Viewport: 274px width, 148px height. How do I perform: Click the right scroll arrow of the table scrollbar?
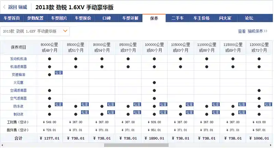click(271, 145)
